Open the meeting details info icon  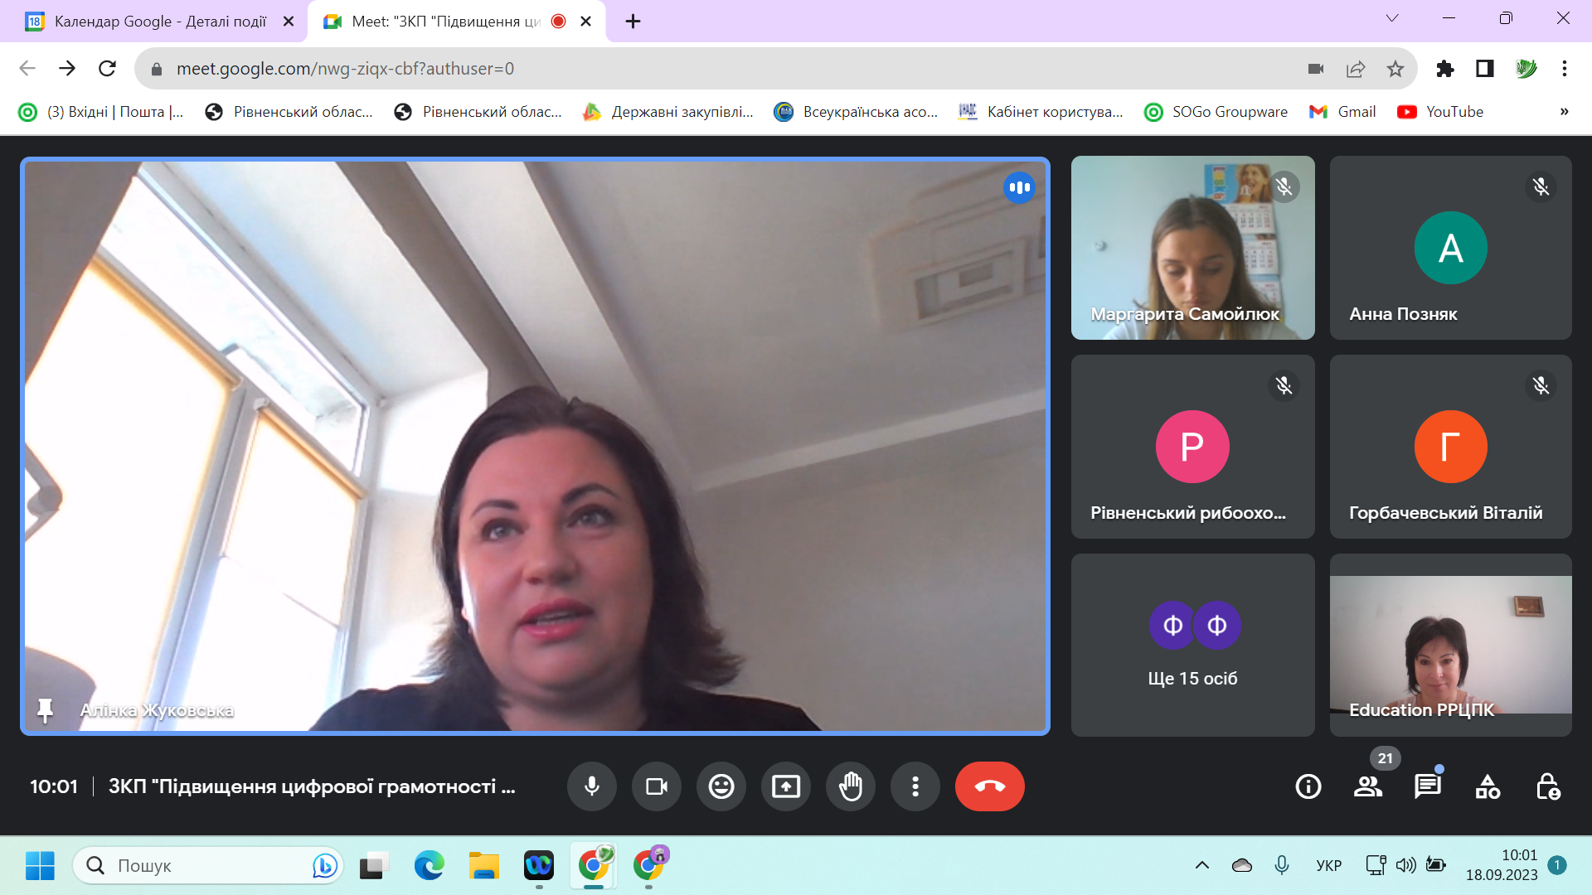click(x=1308, y=786)
